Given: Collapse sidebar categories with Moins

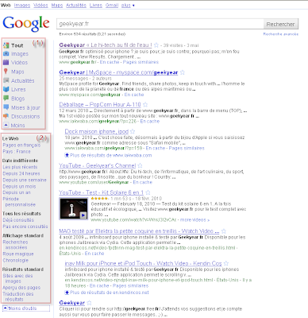Looking at the screenshot, I should [x=14, y=125].
